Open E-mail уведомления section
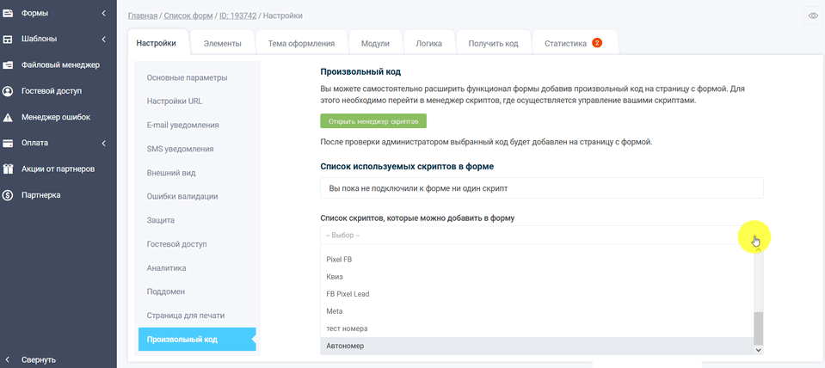825x368 pixels. tap(183, 126)
